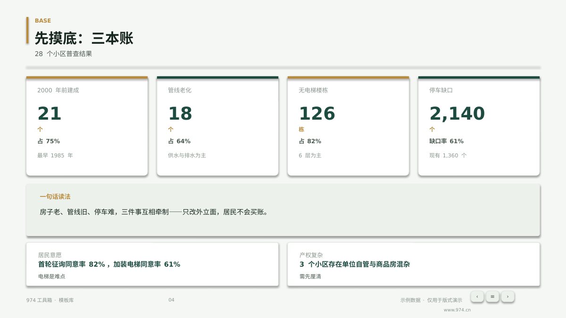The image size is (566, 318).
Task: Click 占 64% text
Action: pyautogui.click(x=179, y=141)
